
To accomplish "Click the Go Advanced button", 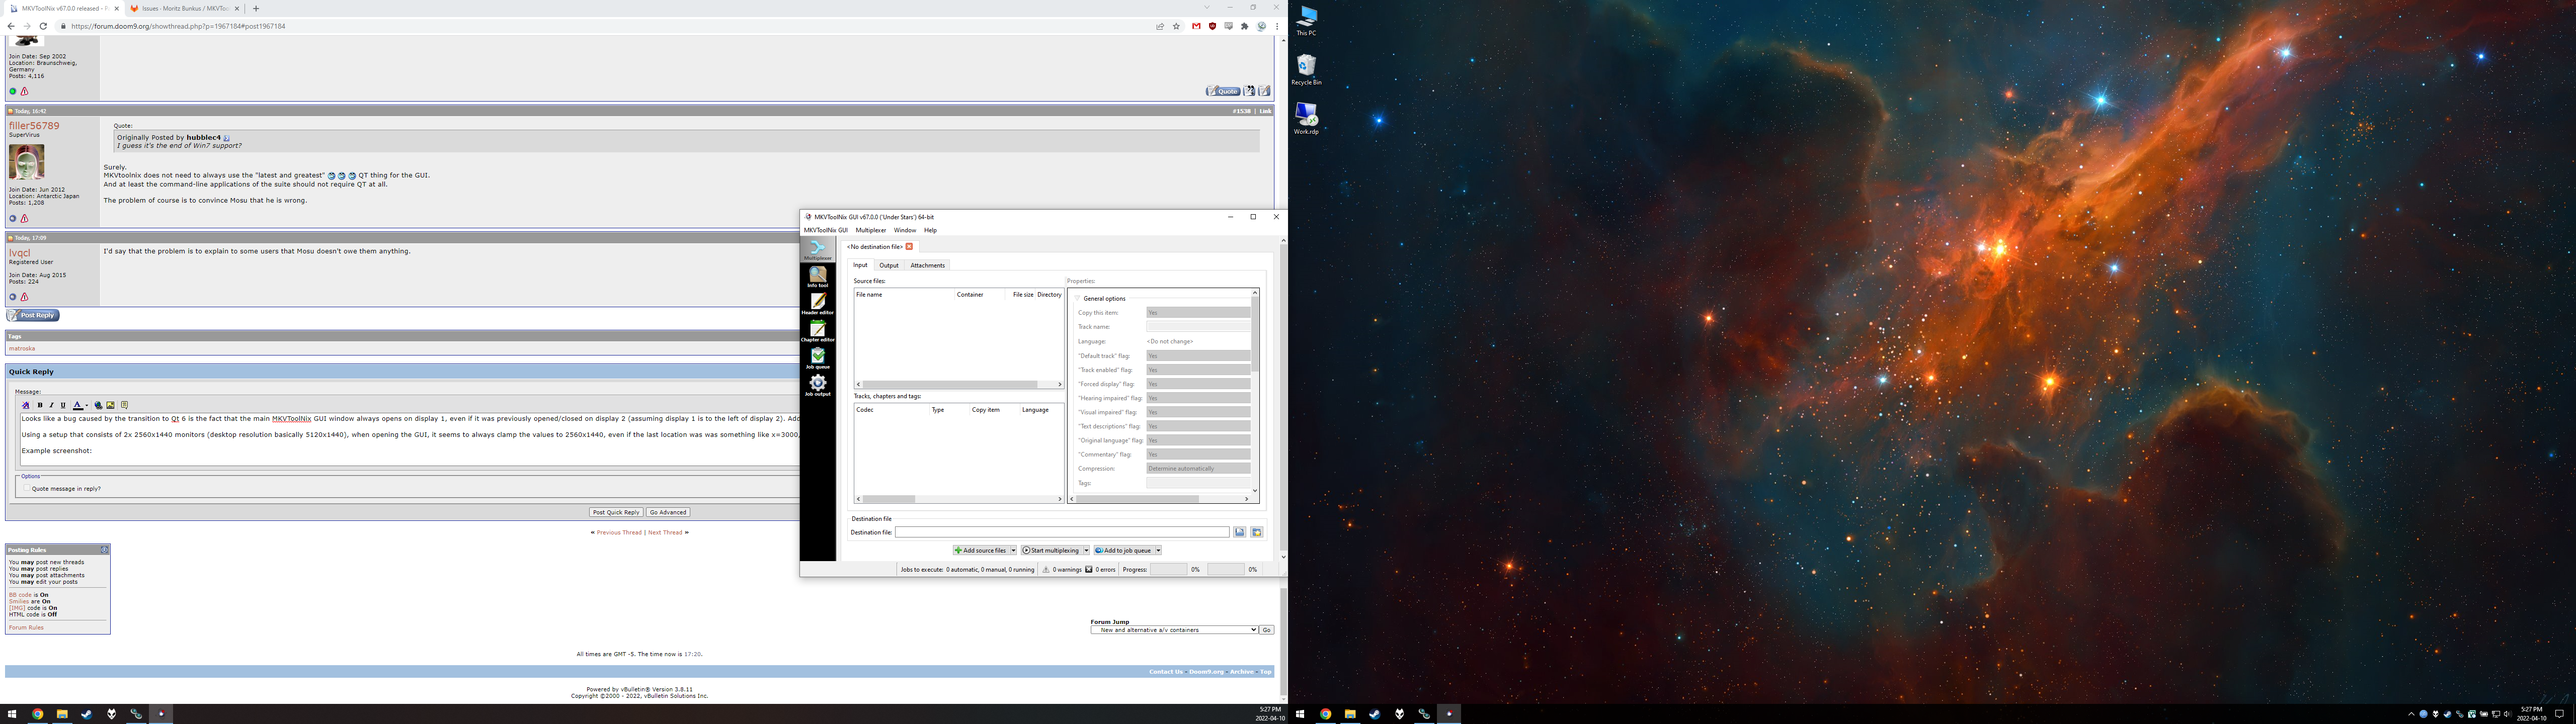I will pyautogui.click(x=667, y=512).
